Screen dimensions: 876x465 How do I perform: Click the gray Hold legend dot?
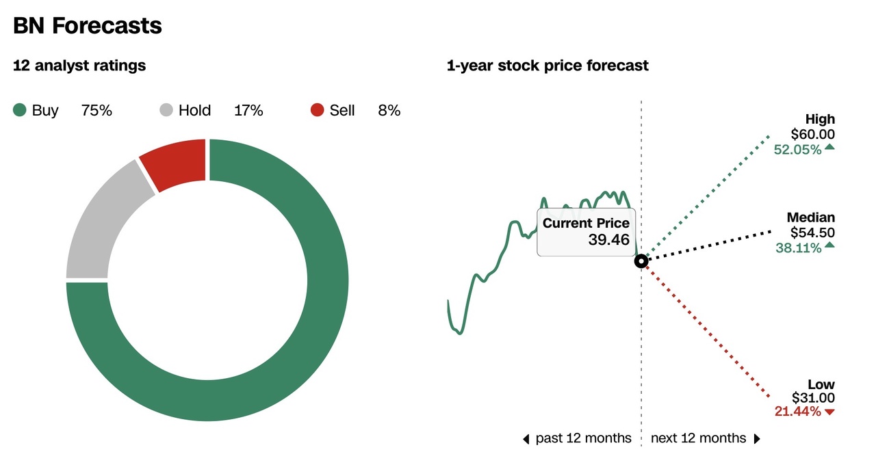pyautogui.click(x=166, y=110)
